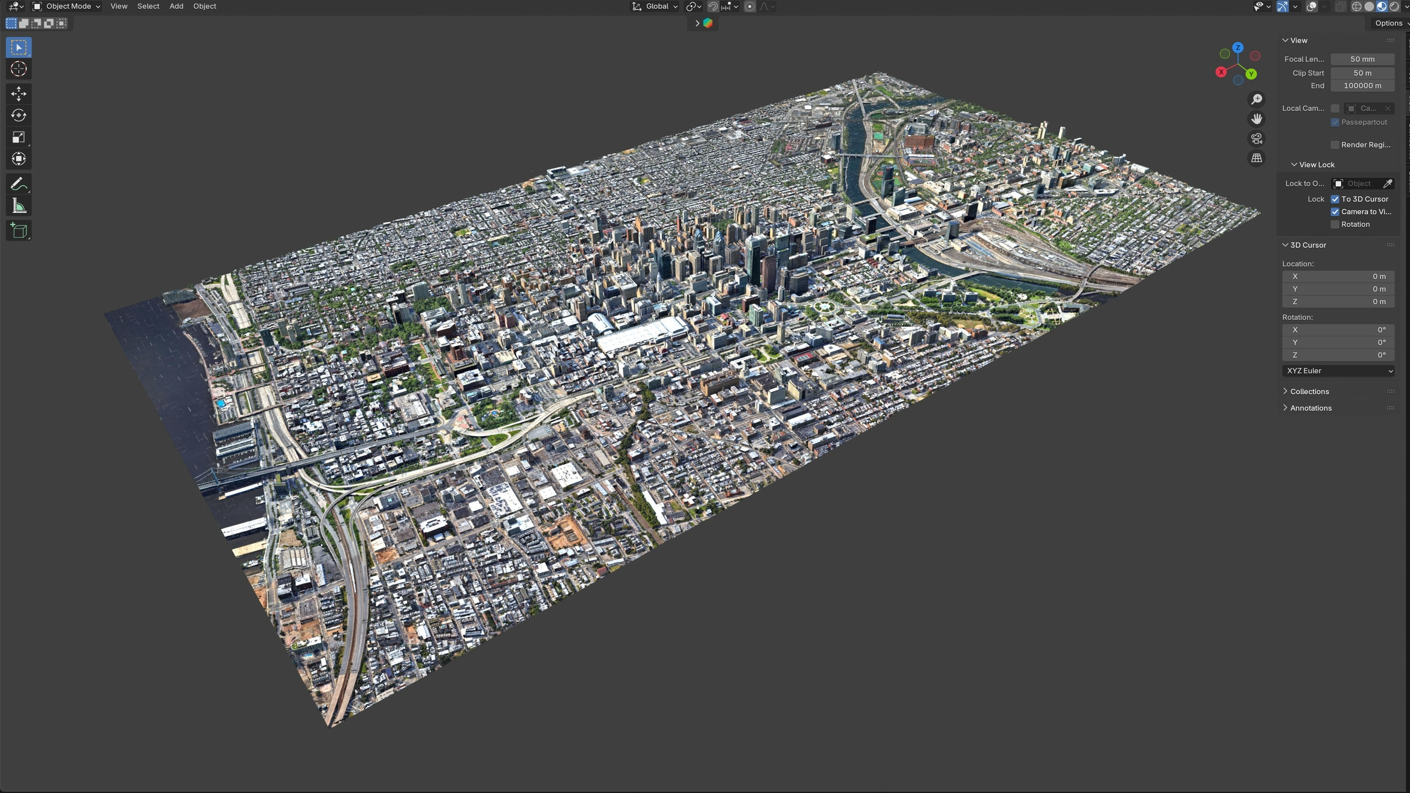Select the Scale tool
The width and height of the screenshot is (1410, 793).
tap(19, 137)
